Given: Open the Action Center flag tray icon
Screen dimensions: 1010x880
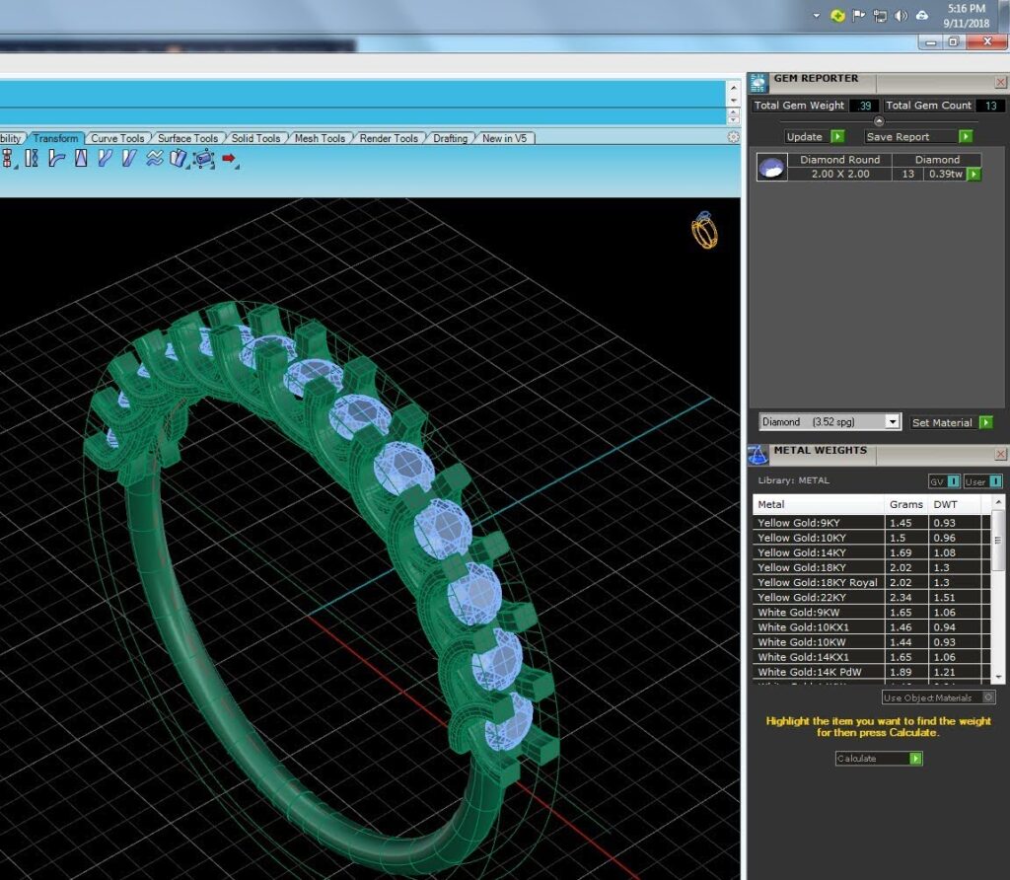Looking at the screenshot, I should 858,16.
